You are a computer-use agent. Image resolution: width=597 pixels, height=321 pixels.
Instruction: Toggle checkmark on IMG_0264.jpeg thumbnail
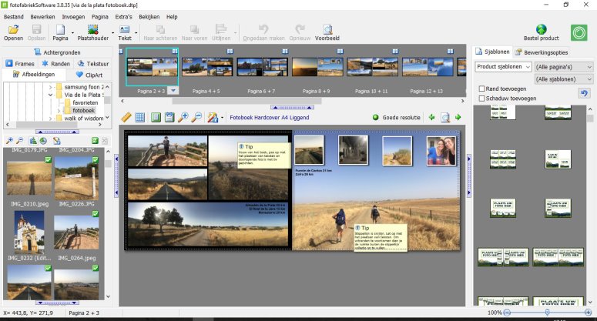[96, 214]
